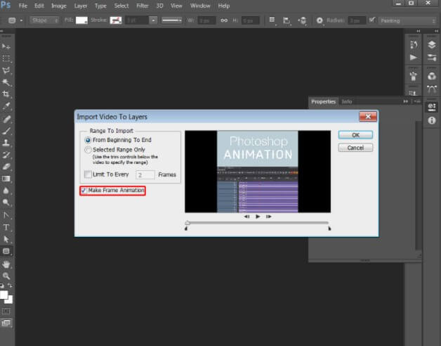Select the History Brush tool
Screen dimensions: 441x346
(x=6, y=155)
